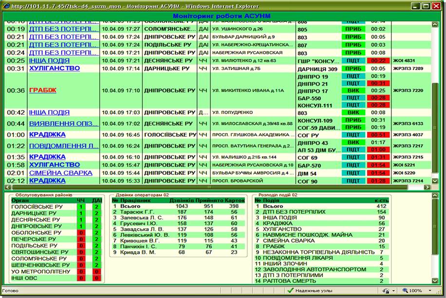Click the Internet Explorer logo in title bar

[x=6, y=6]
